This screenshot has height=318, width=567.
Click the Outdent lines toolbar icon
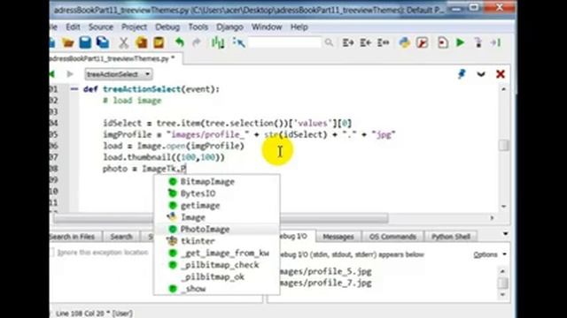coord(366,43)
